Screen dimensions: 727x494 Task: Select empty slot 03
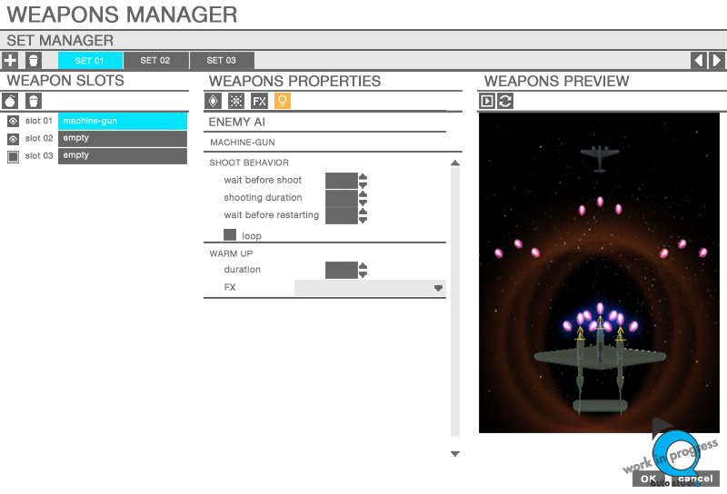pyautogui.click(x=123, y=155)
